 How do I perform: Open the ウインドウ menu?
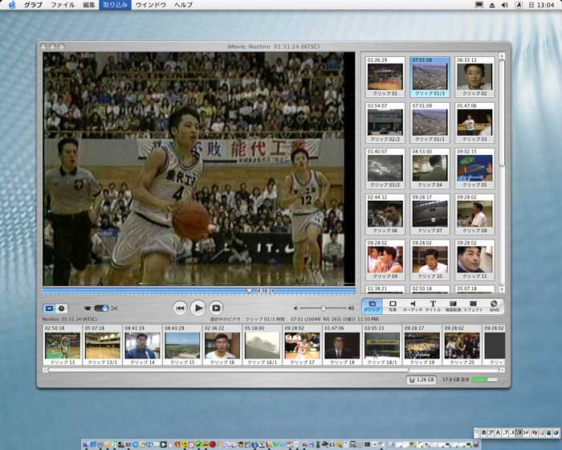point(151,5)
